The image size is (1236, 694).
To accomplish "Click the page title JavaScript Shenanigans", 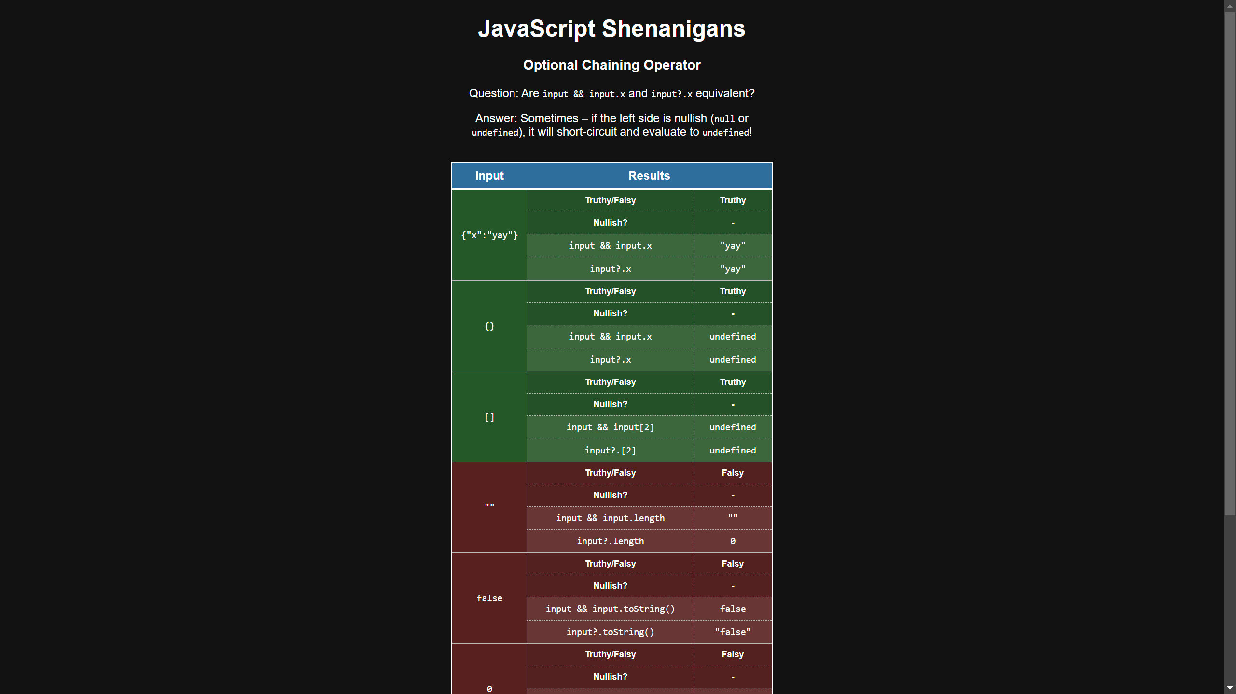I will click(612, 28).
